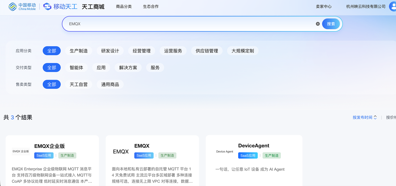This screenshot has height=186, width=396.
Task: Click the 移动天工 logo
Action: pyautogui.click(x=60, y=6)
